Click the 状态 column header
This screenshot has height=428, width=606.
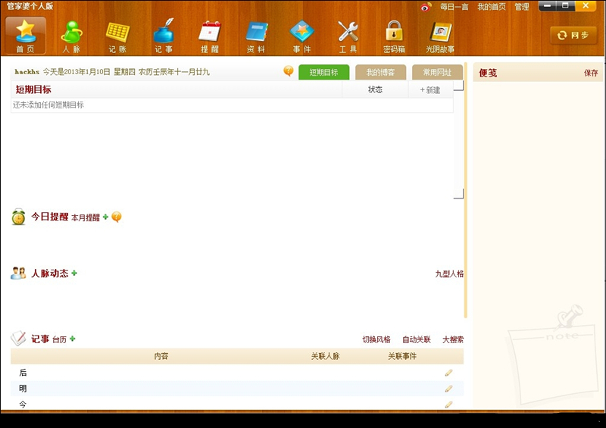[375, 89]
